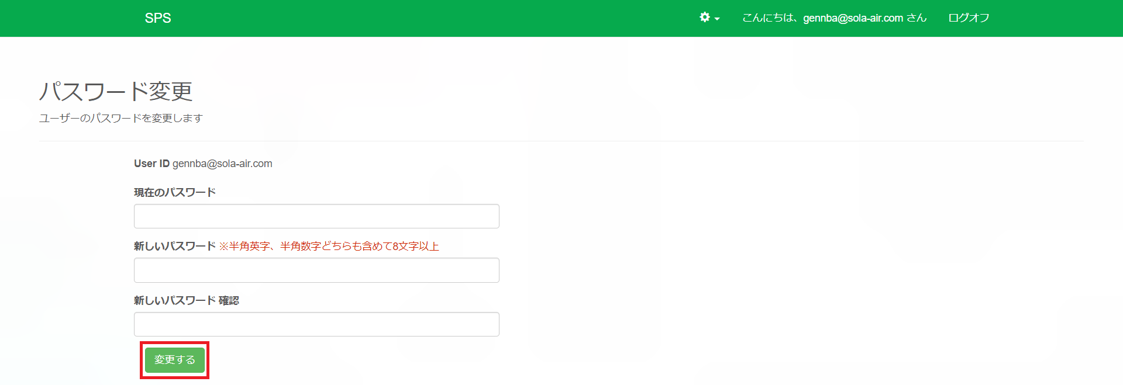Click the divider line below the subtitle

(x=561, y=141)
